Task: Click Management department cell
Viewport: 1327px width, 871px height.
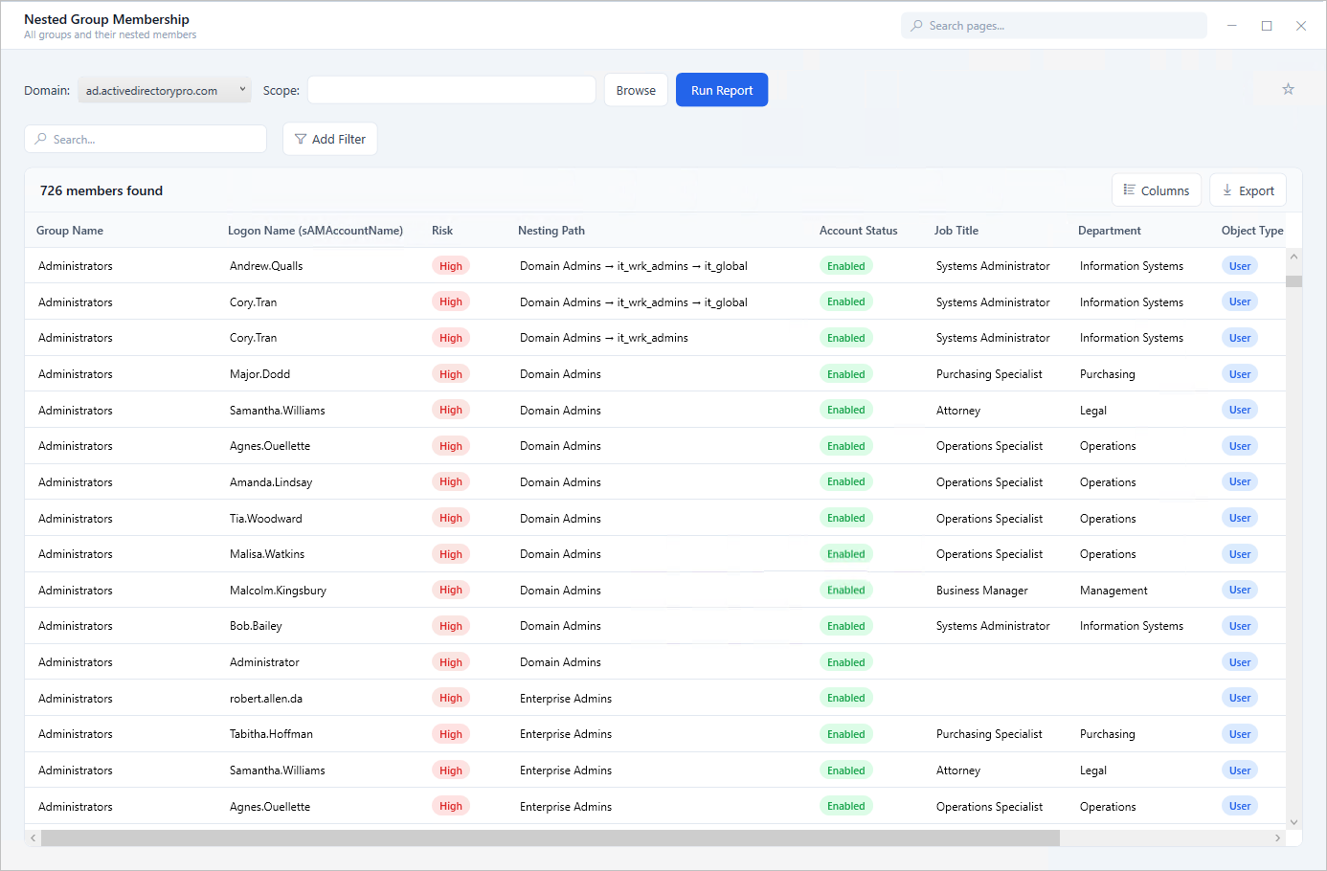Action: click(1113, 591)
